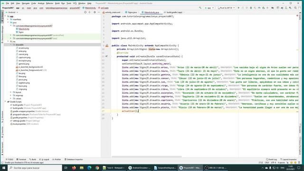Expand the mipmap folder
304x171 pixels.
click(11, 95)
